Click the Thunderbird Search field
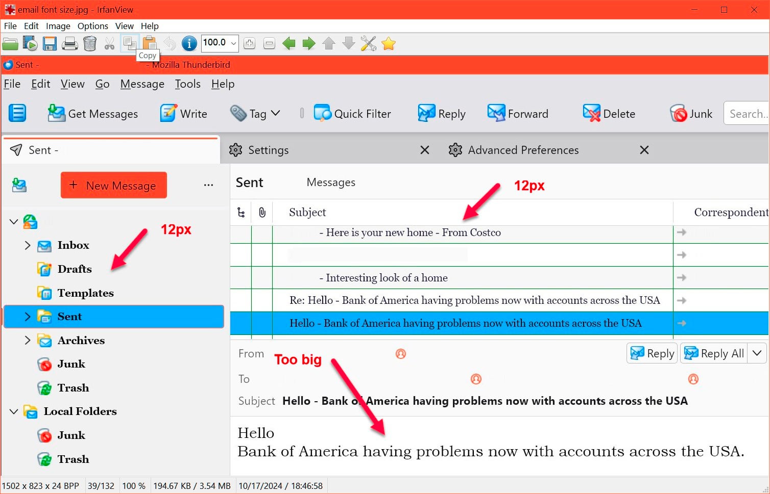The image size is (770, 494). click(747, 114)
